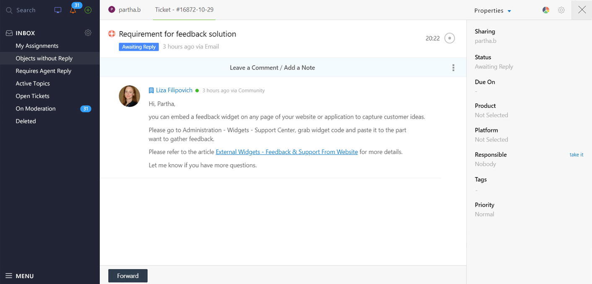
Task: Toggle the timer record button next to 20:22
Action: tap(449, 38)
